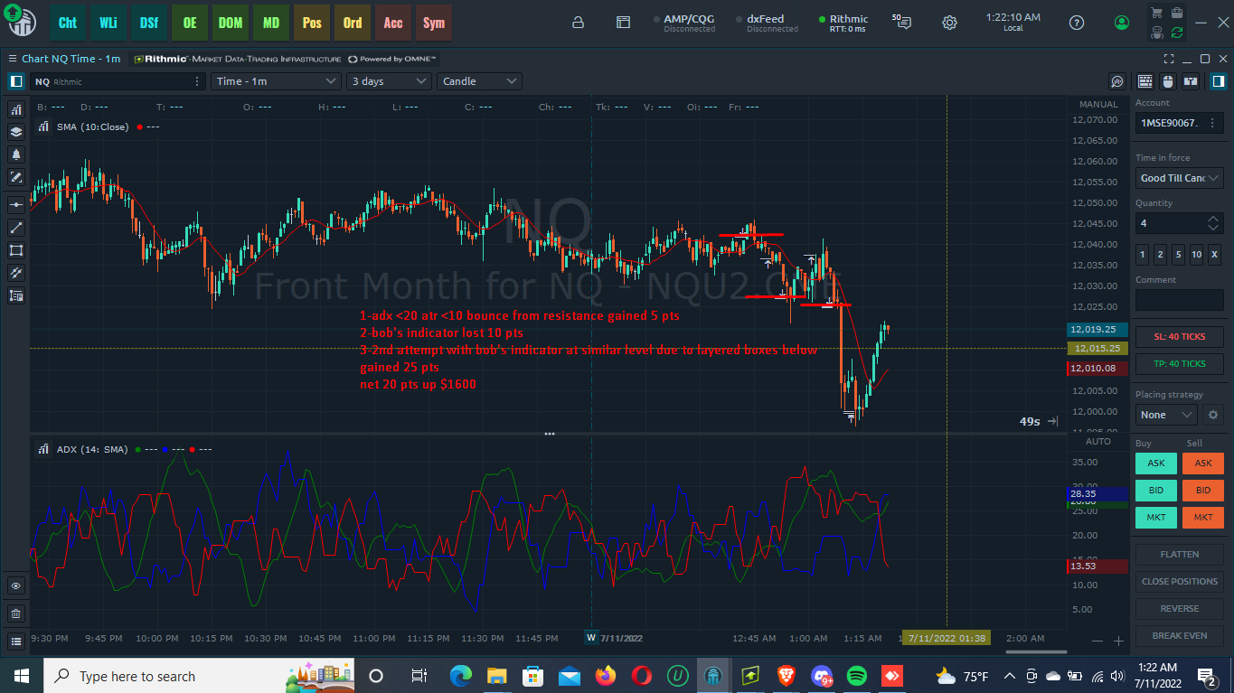Toggle the right order entry sidebar
This screenshot has width=1234, height=693.
coord(1218,81)
